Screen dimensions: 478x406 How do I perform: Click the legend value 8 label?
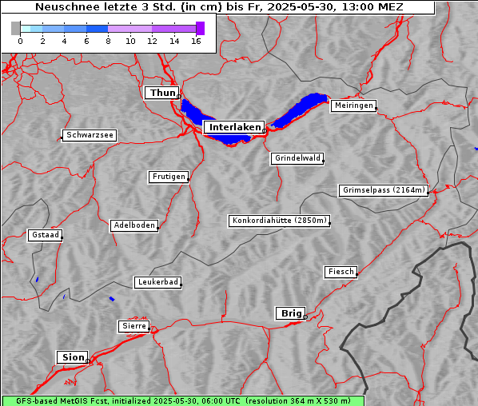pyautogui.click(x=108, y=41)
